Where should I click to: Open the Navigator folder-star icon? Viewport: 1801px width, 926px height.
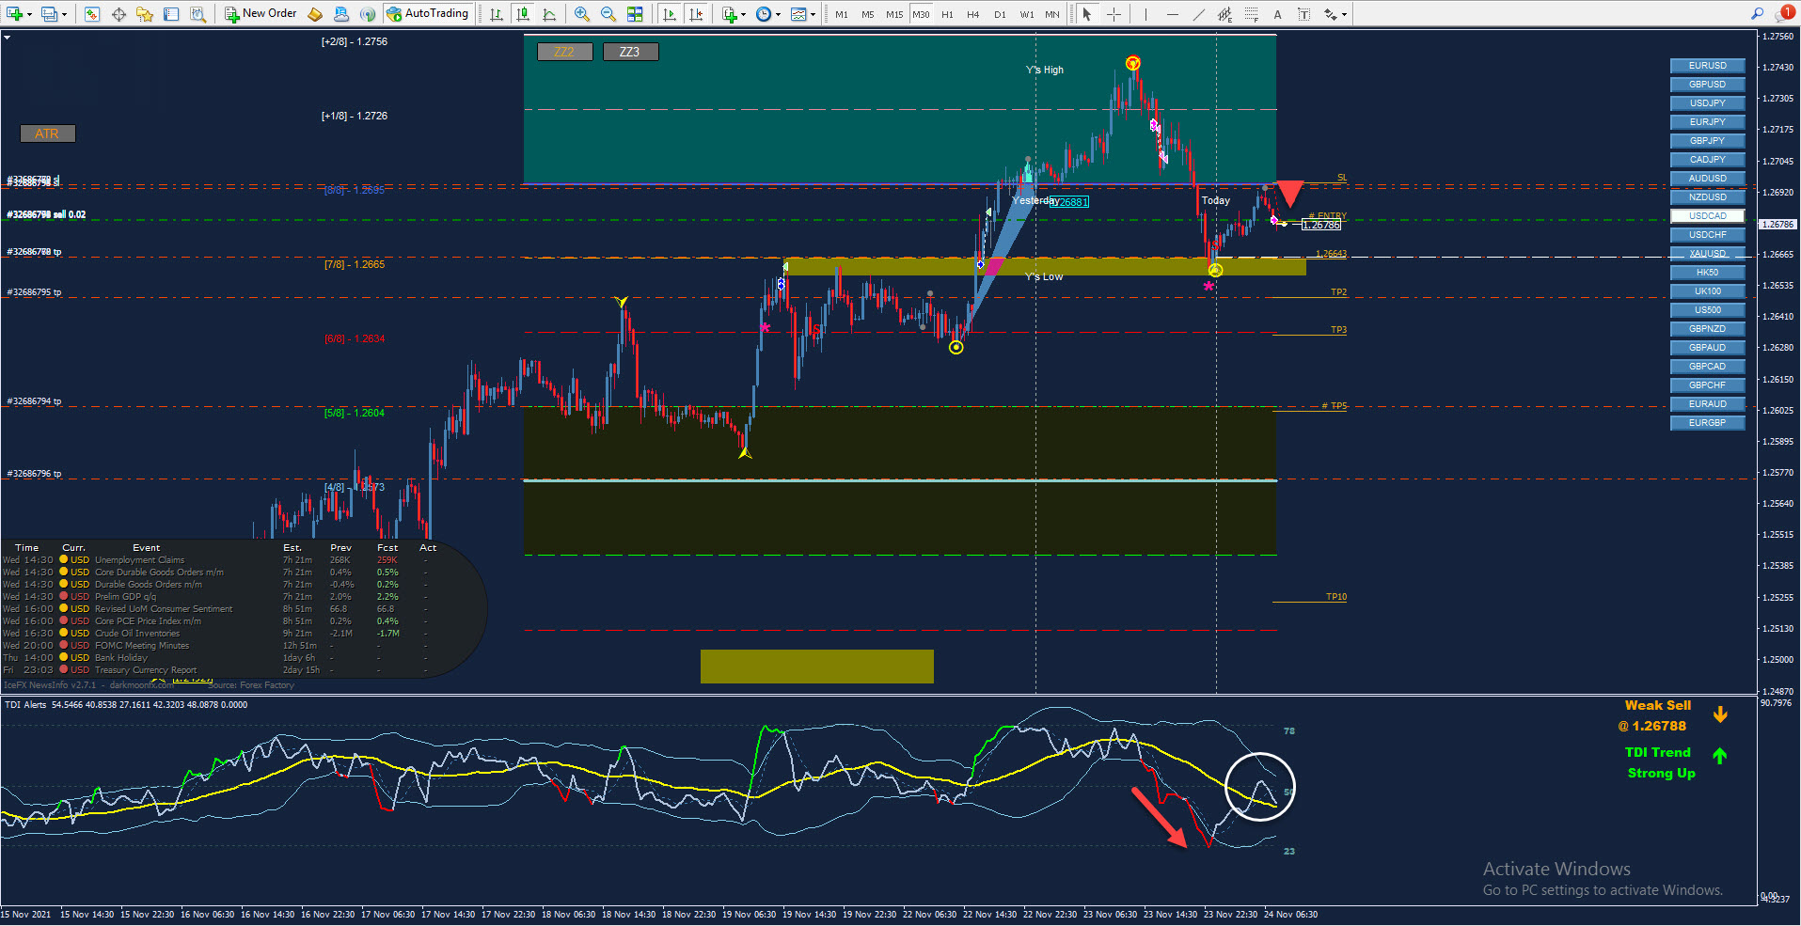click(145, 14)
